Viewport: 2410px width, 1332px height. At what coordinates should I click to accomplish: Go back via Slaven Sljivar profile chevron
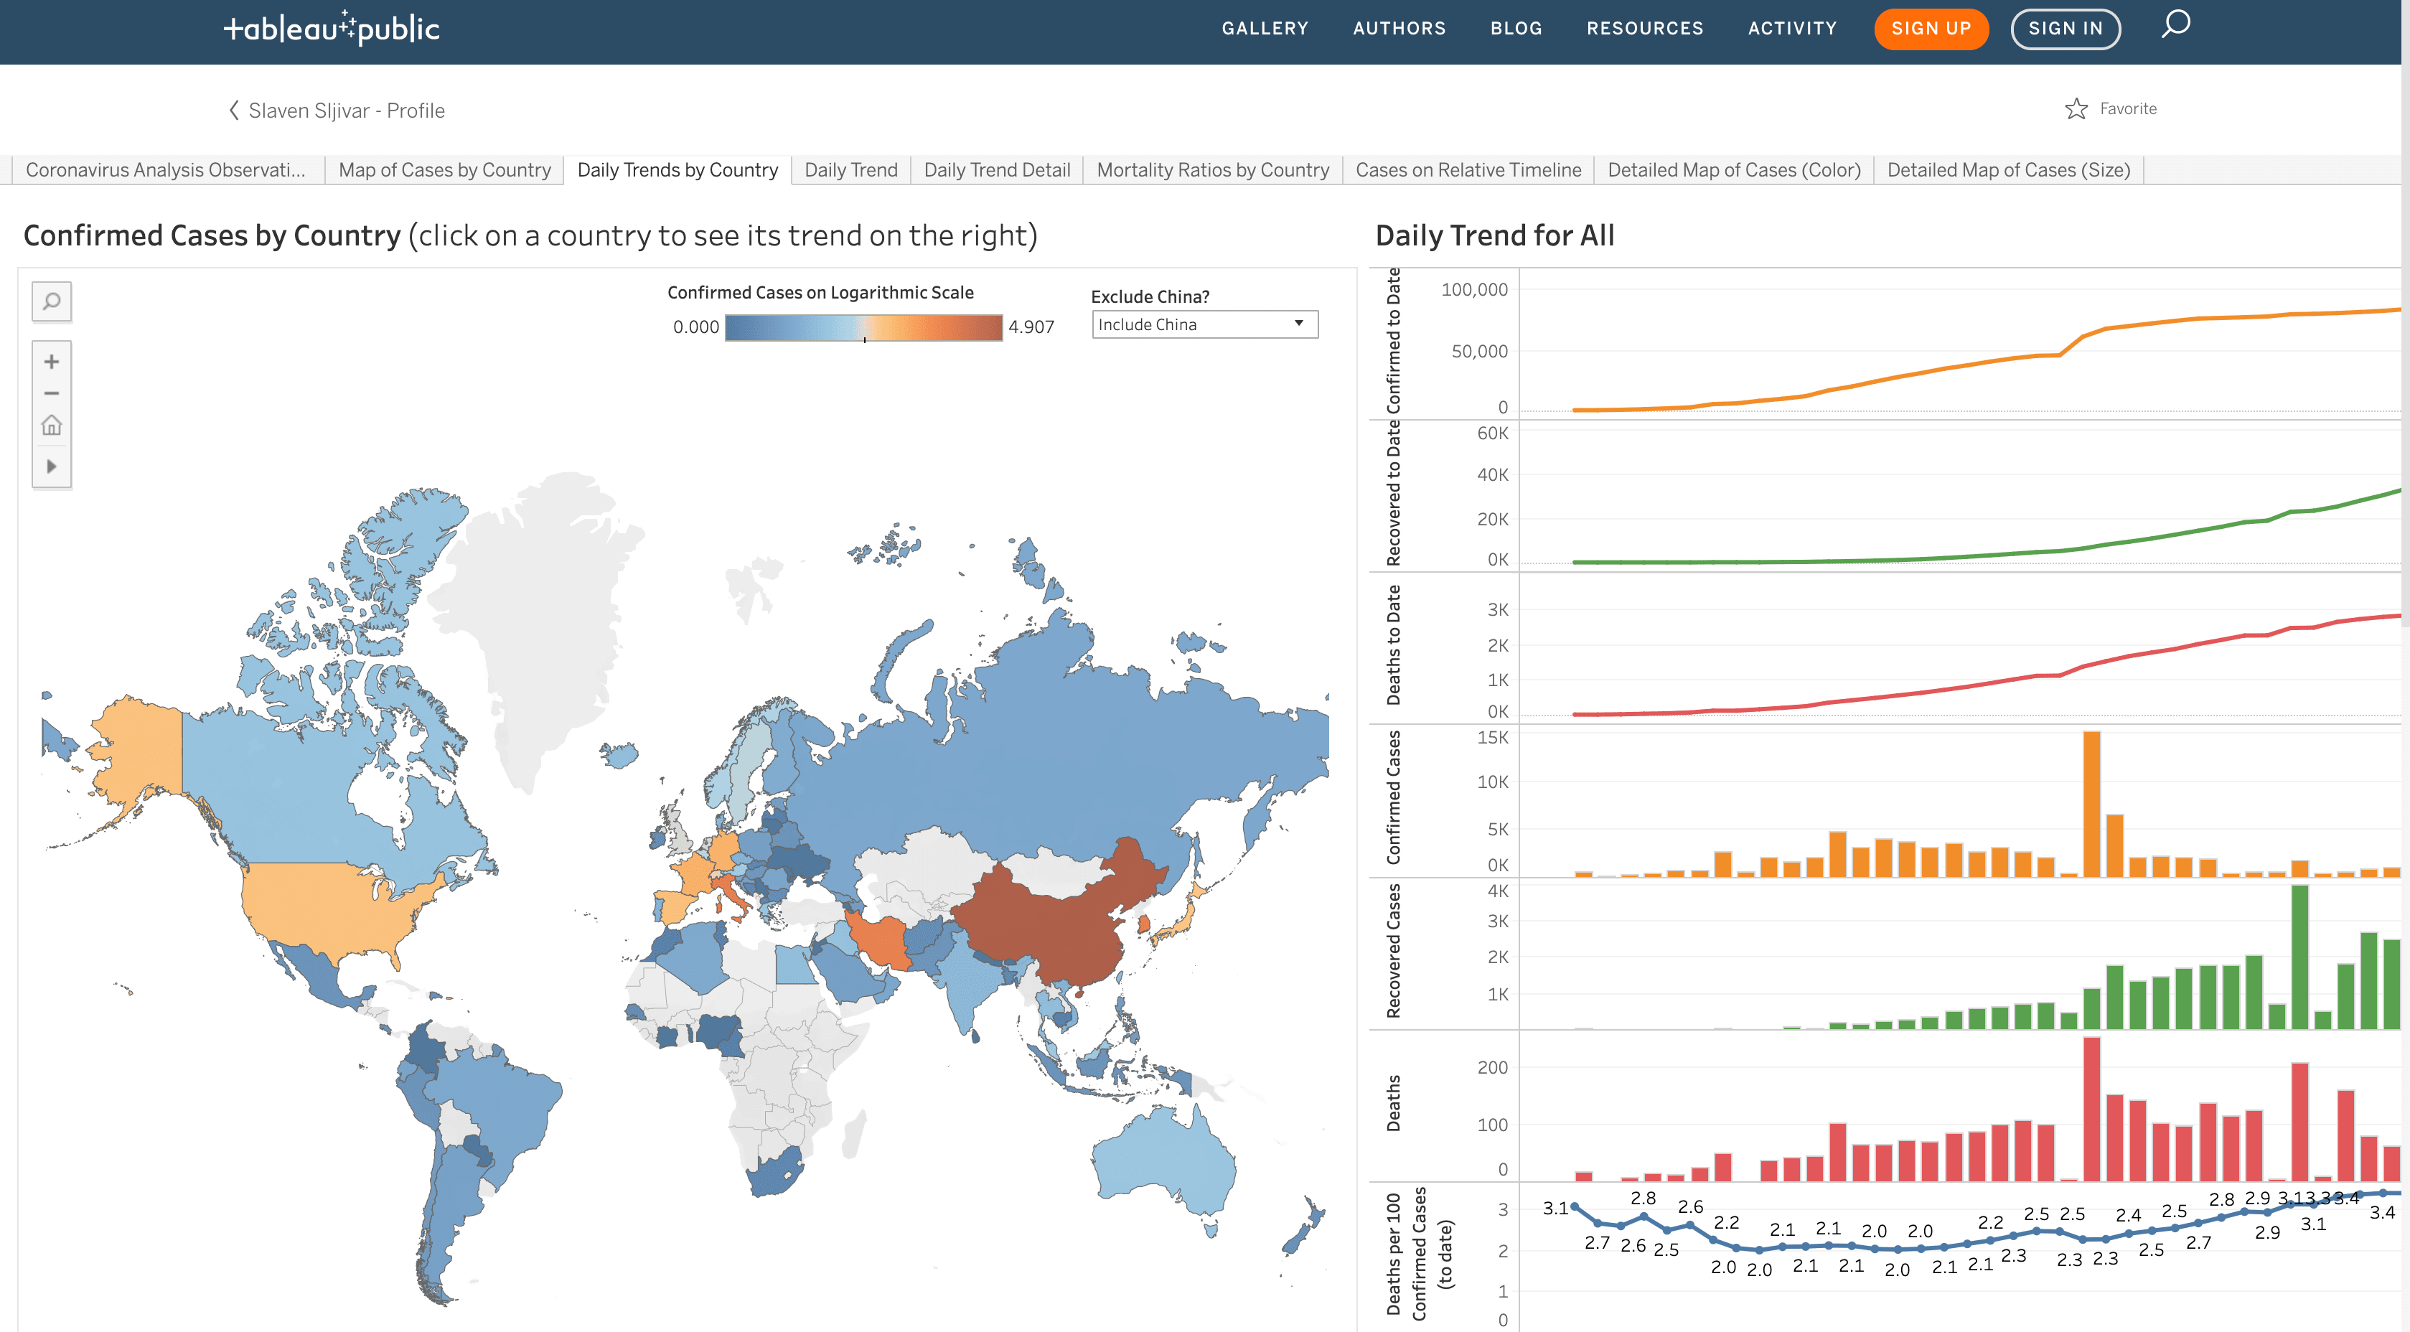[234, 111]
